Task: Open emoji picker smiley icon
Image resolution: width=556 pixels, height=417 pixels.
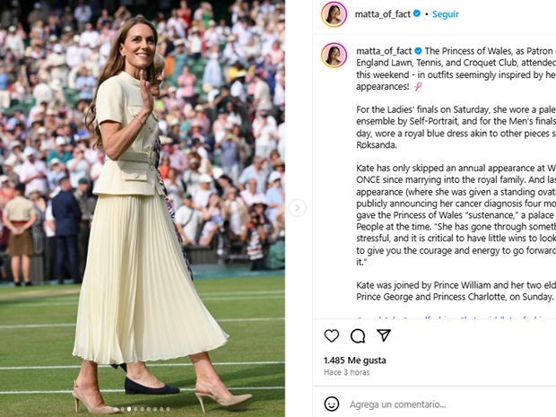Action: (332, 404)
